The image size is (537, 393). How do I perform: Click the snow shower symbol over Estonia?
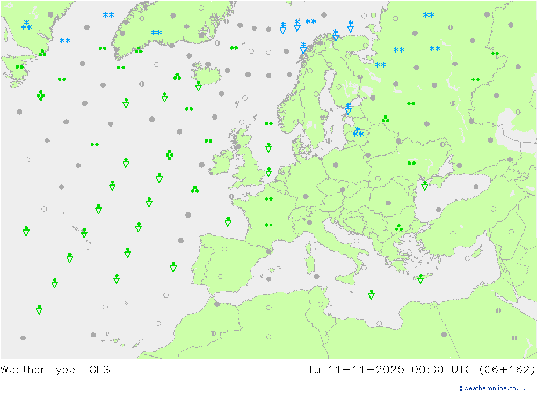click(349, 109)
